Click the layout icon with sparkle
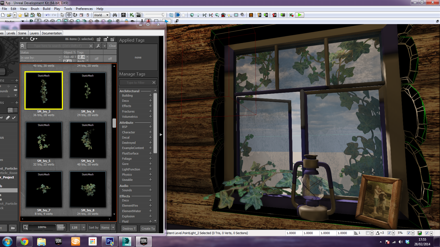The width and height of the screenshot is (440, 247). pos(99,39)
